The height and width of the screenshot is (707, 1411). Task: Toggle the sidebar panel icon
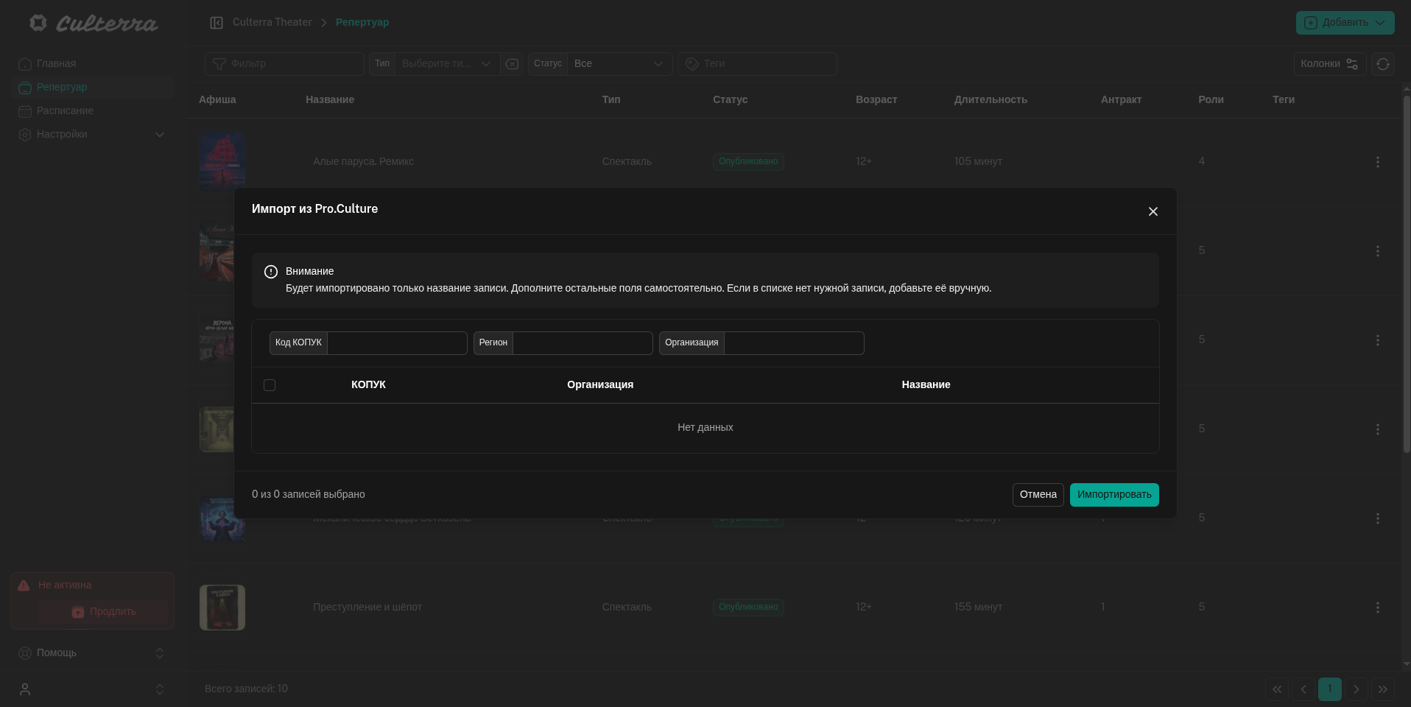217,23
